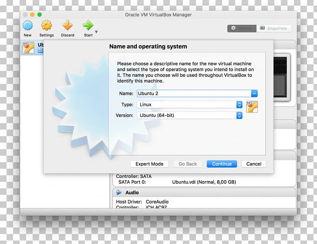Click the green Start arrow icon
Viewport: 317px width, 244px height.
(88, 25)
